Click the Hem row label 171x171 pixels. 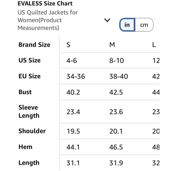pyautogui.click(x=25, y=147)
